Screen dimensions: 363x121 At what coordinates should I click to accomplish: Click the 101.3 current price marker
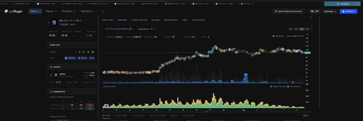(308, 53)
